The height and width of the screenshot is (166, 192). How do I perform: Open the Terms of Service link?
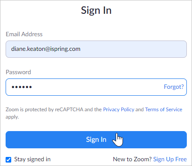pos(164,110)
